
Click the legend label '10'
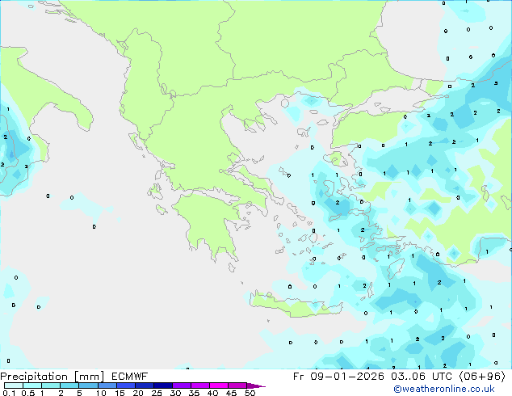(101, 393)
